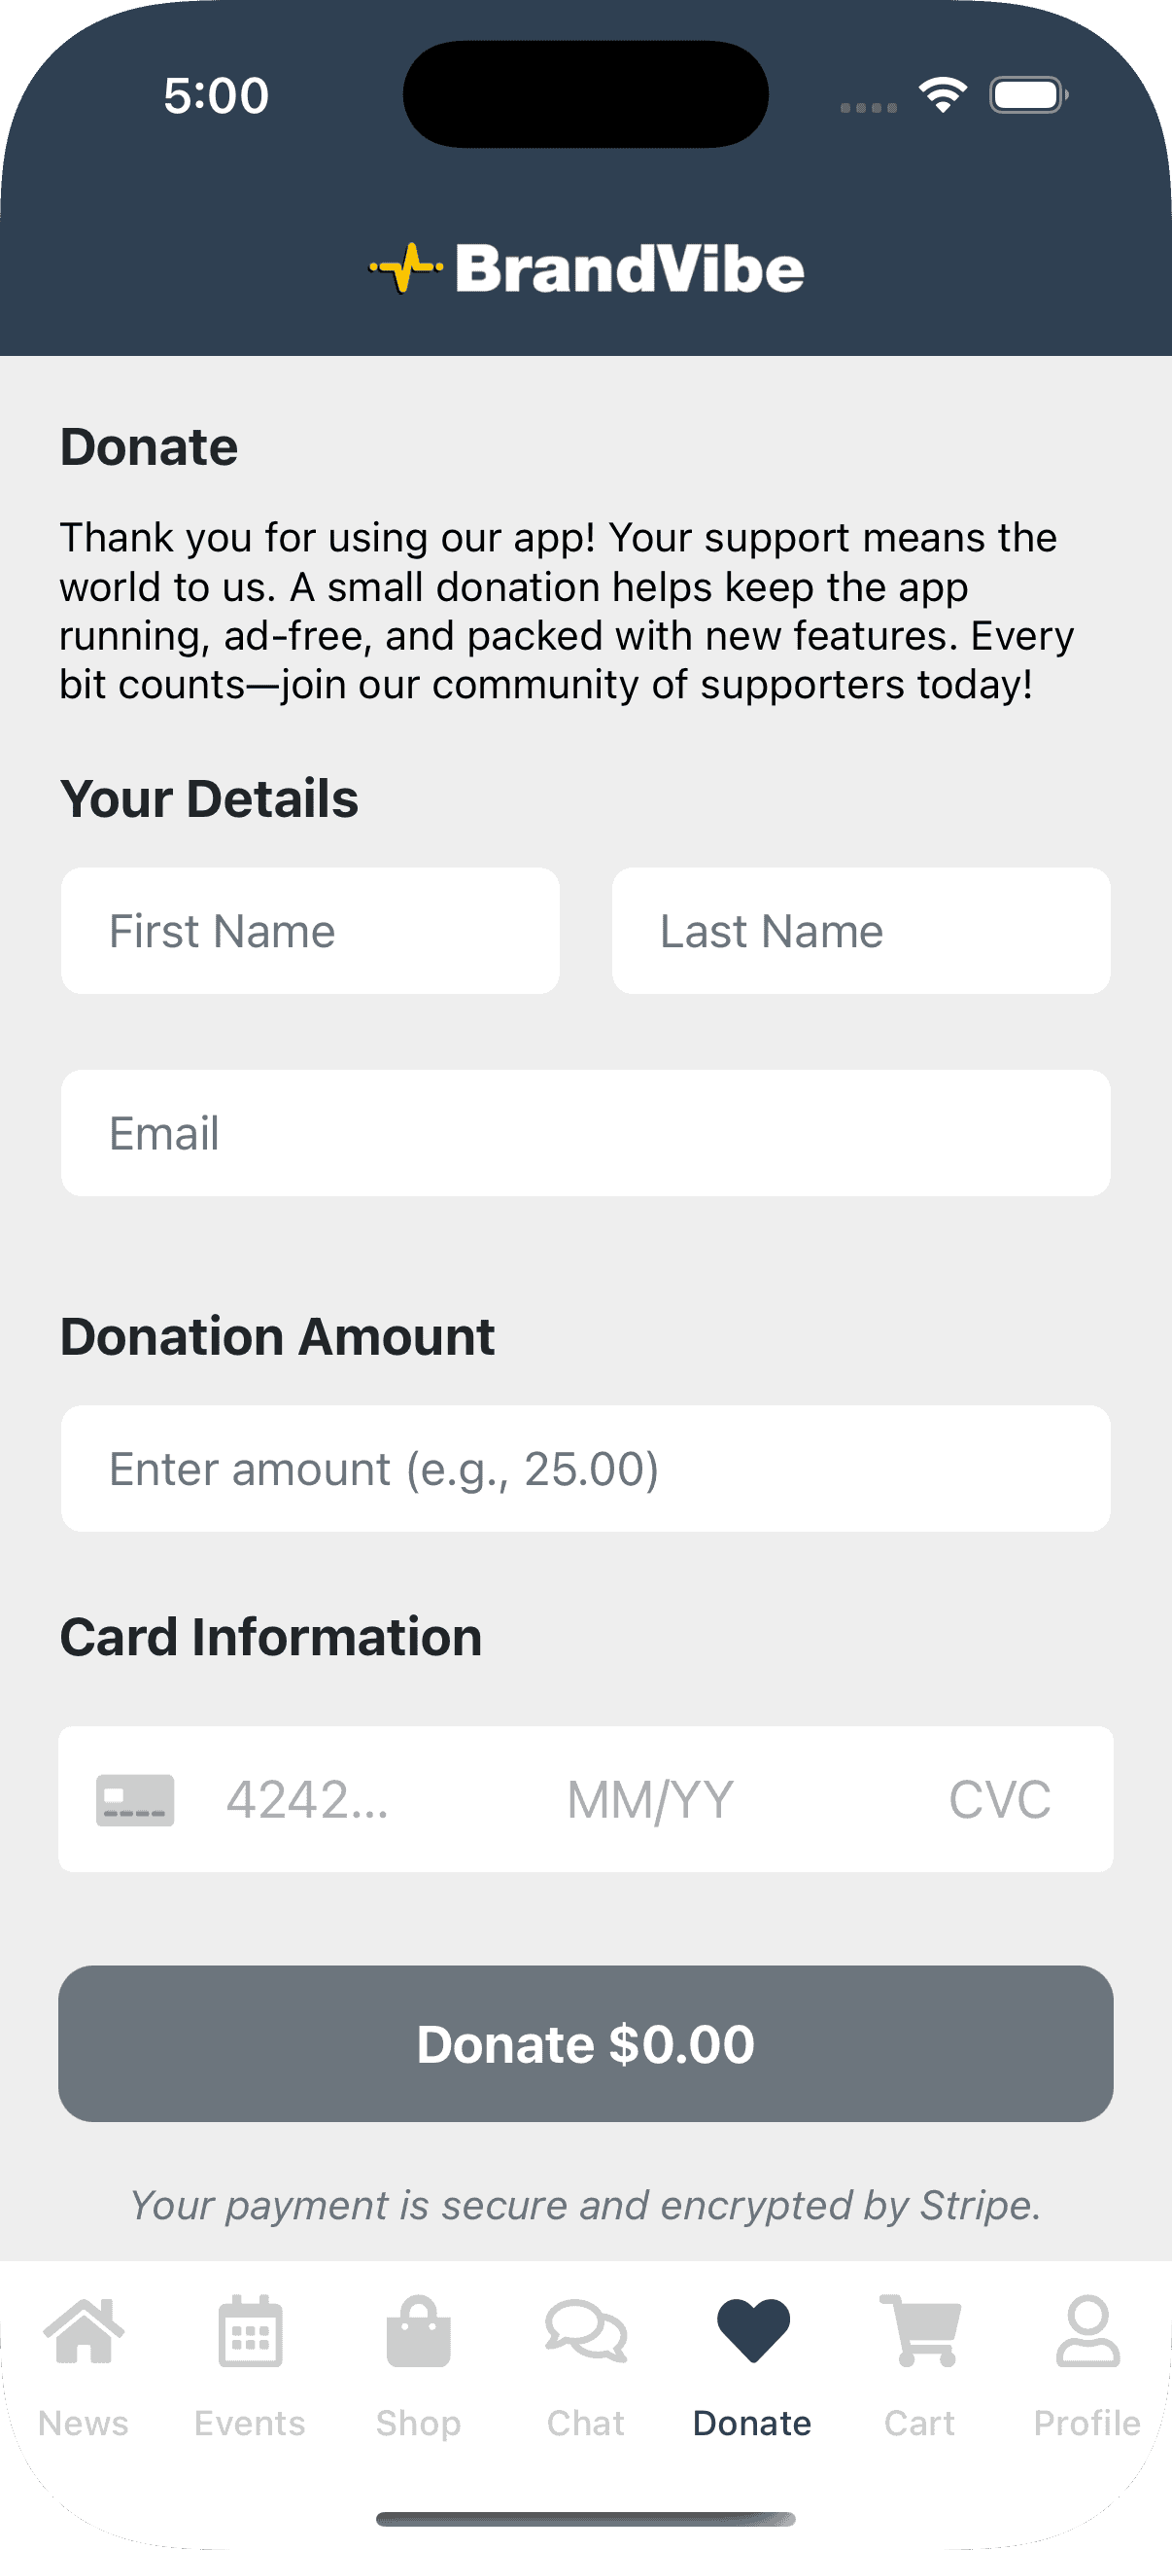Screen dimensions: 1172x2550
Task: Tap the News home icon
Action: 85,2330
